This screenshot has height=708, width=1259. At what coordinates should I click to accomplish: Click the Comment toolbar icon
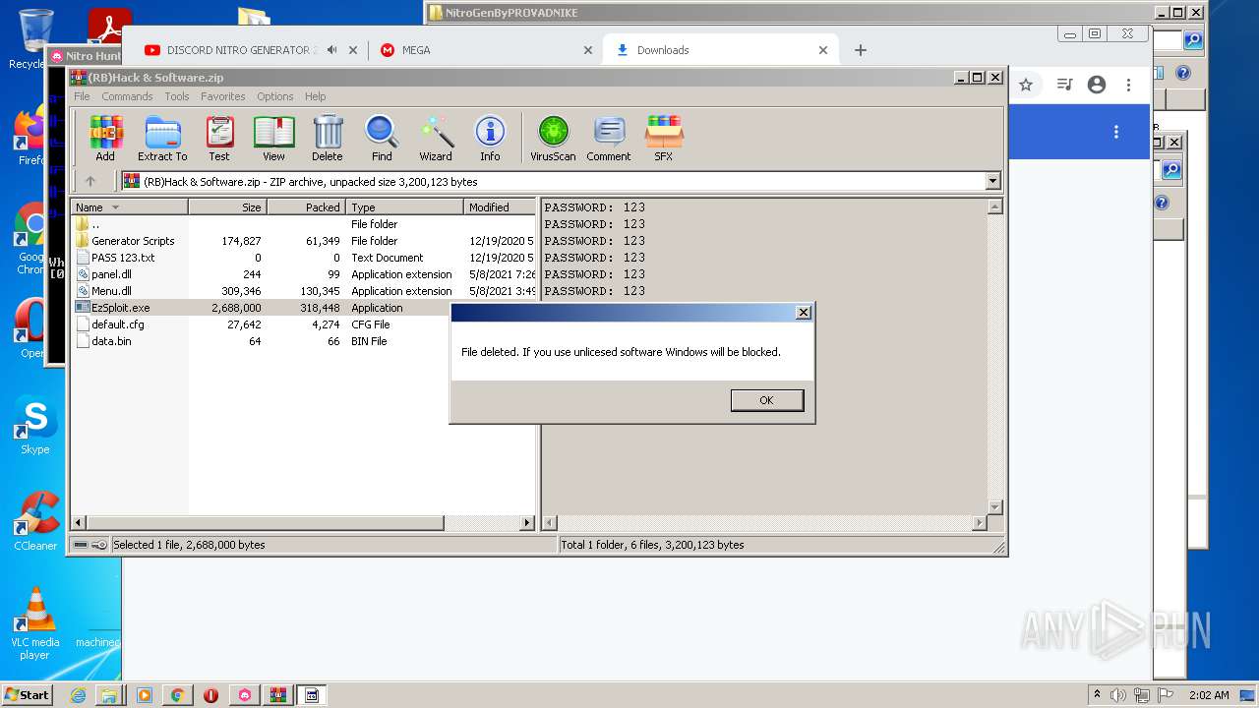609,138
